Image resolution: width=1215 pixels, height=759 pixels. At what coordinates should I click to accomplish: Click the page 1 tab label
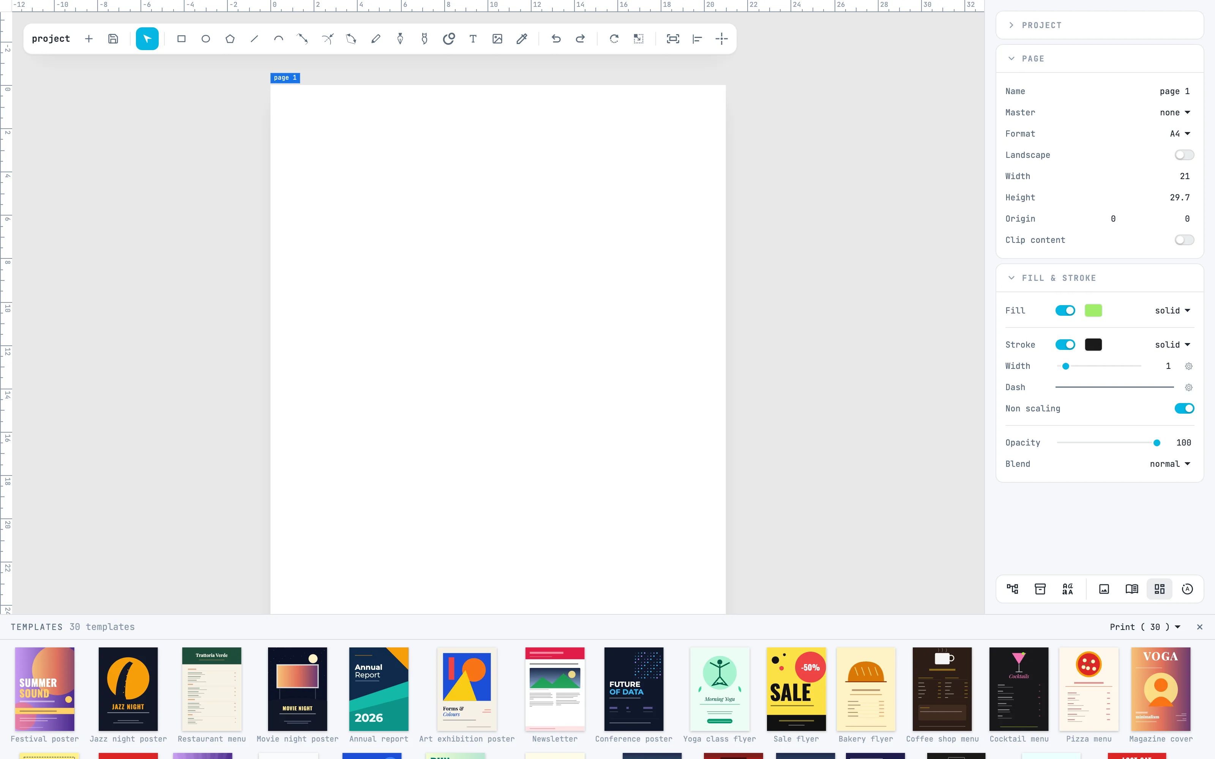pos(285,78)
